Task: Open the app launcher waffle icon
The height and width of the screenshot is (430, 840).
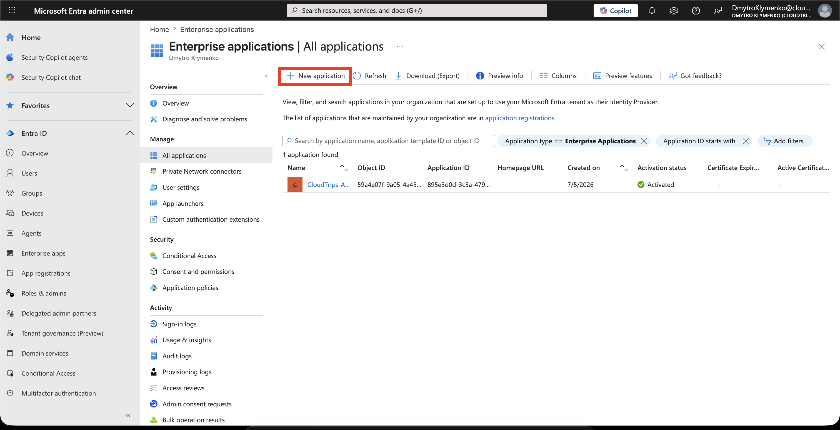Action: tap(12, 11)
